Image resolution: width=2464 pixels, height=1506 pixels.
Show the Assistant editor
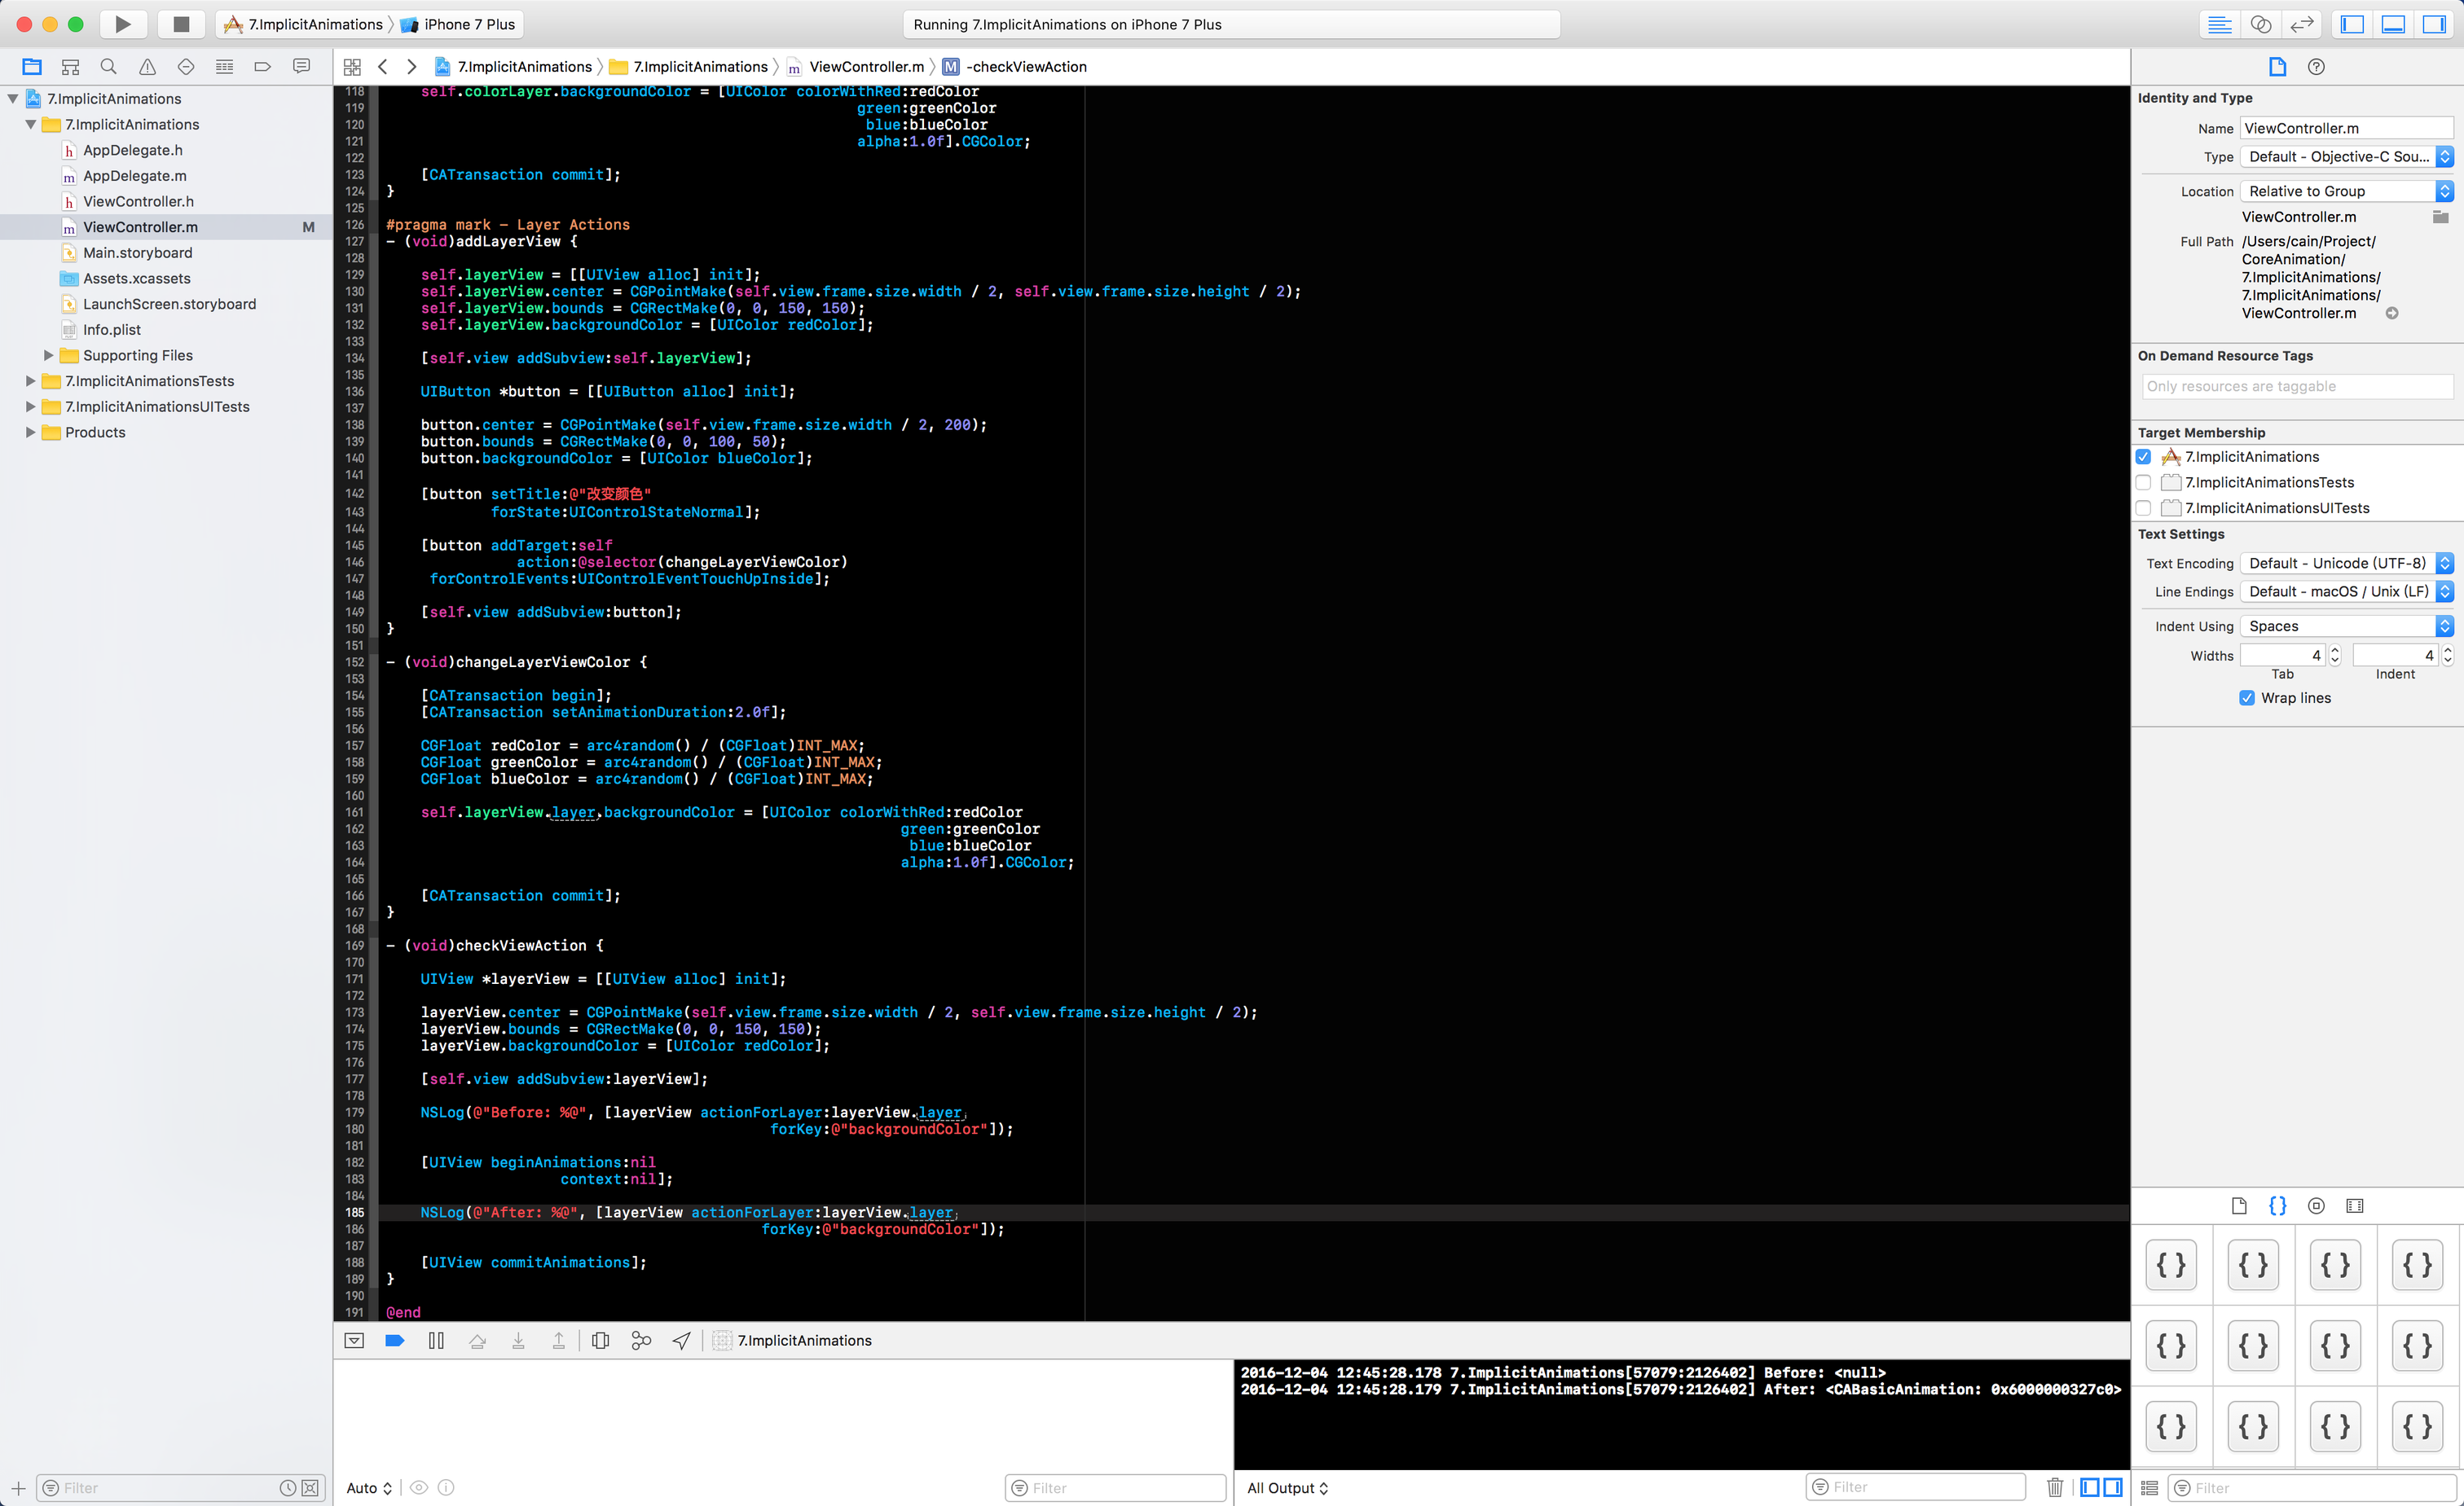click(2261, 24)
